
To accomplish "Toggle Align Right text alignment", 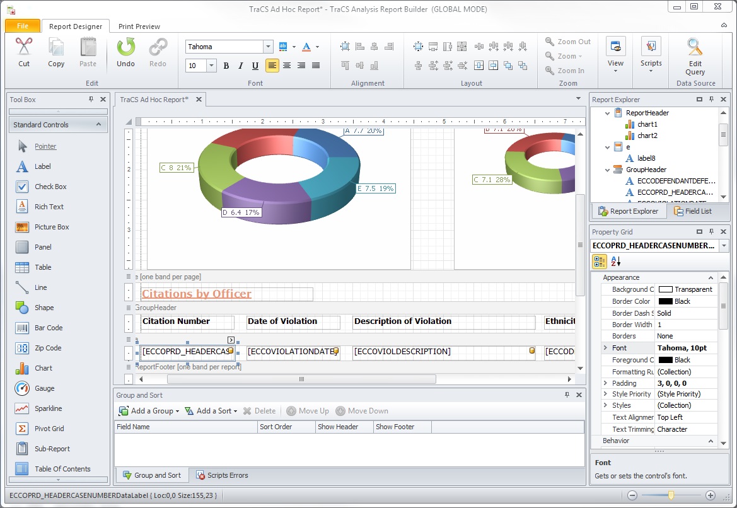I will [x=301, y=66].
